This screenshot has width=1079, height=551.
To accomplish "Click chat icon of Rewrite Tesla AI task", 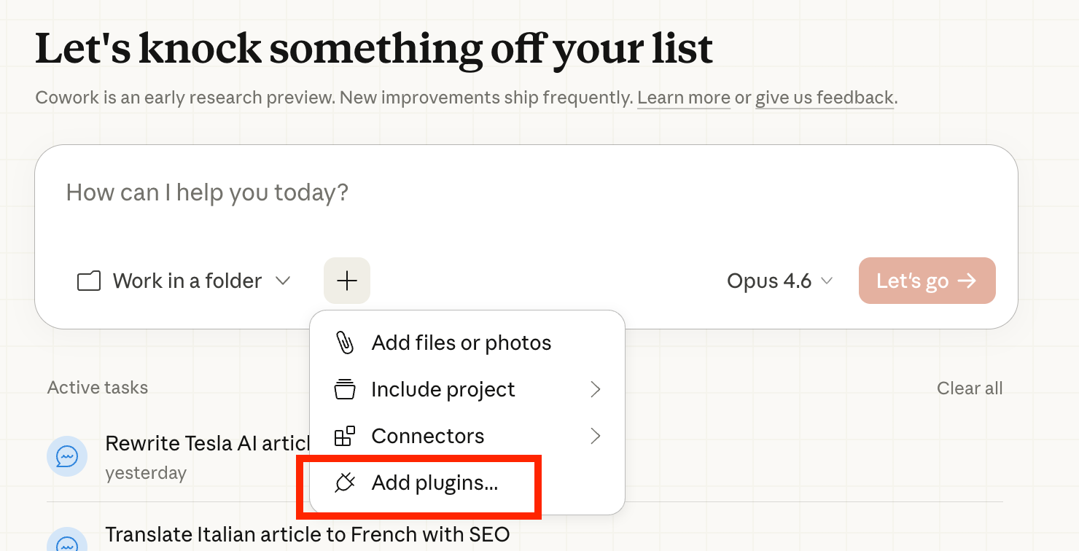I will (x=67, y=457).
